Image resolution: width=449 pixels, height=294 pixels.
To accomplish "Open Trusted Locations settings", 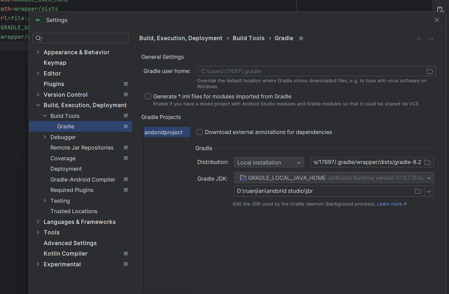I will (x=74, y=211).
